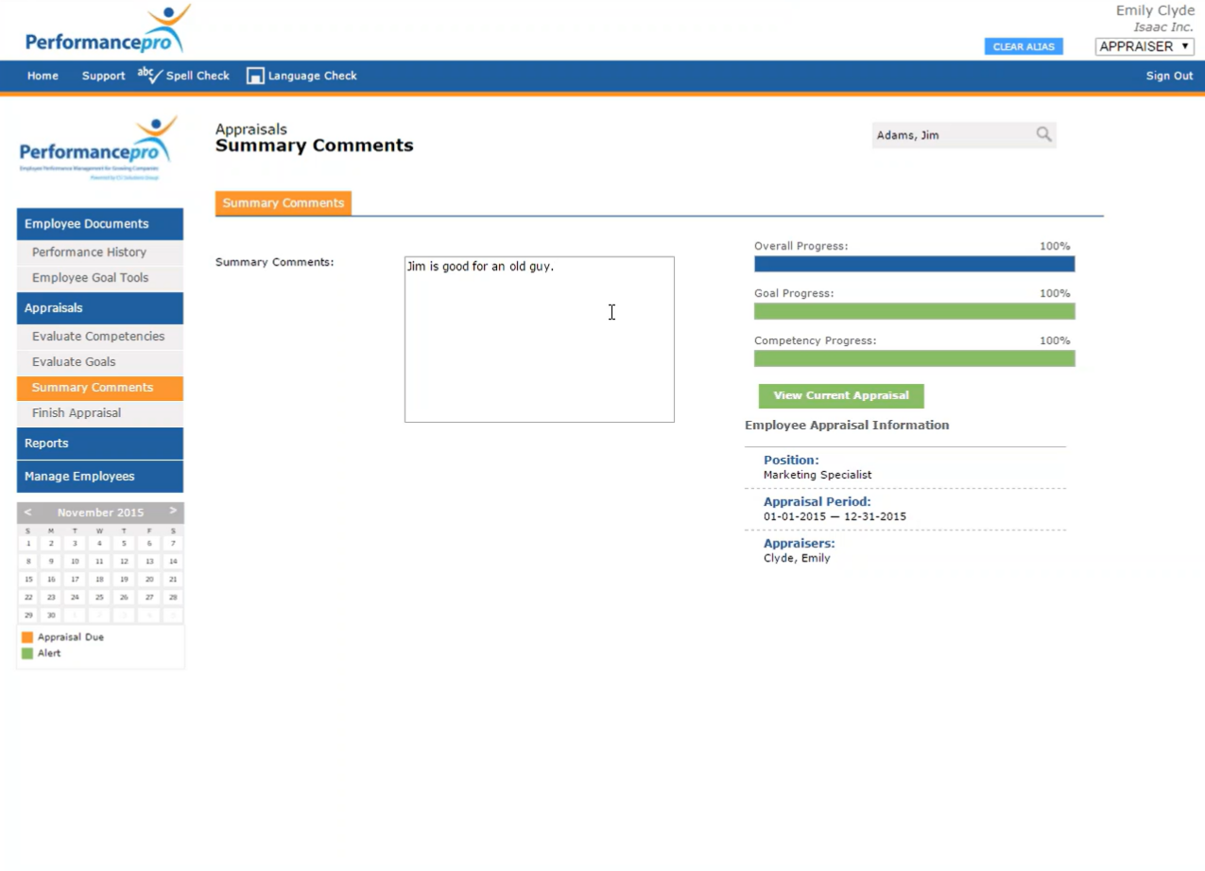1205x871 pixels.
Task: Click inside the Summary Comments text box
Action: [x=539, y=339]
